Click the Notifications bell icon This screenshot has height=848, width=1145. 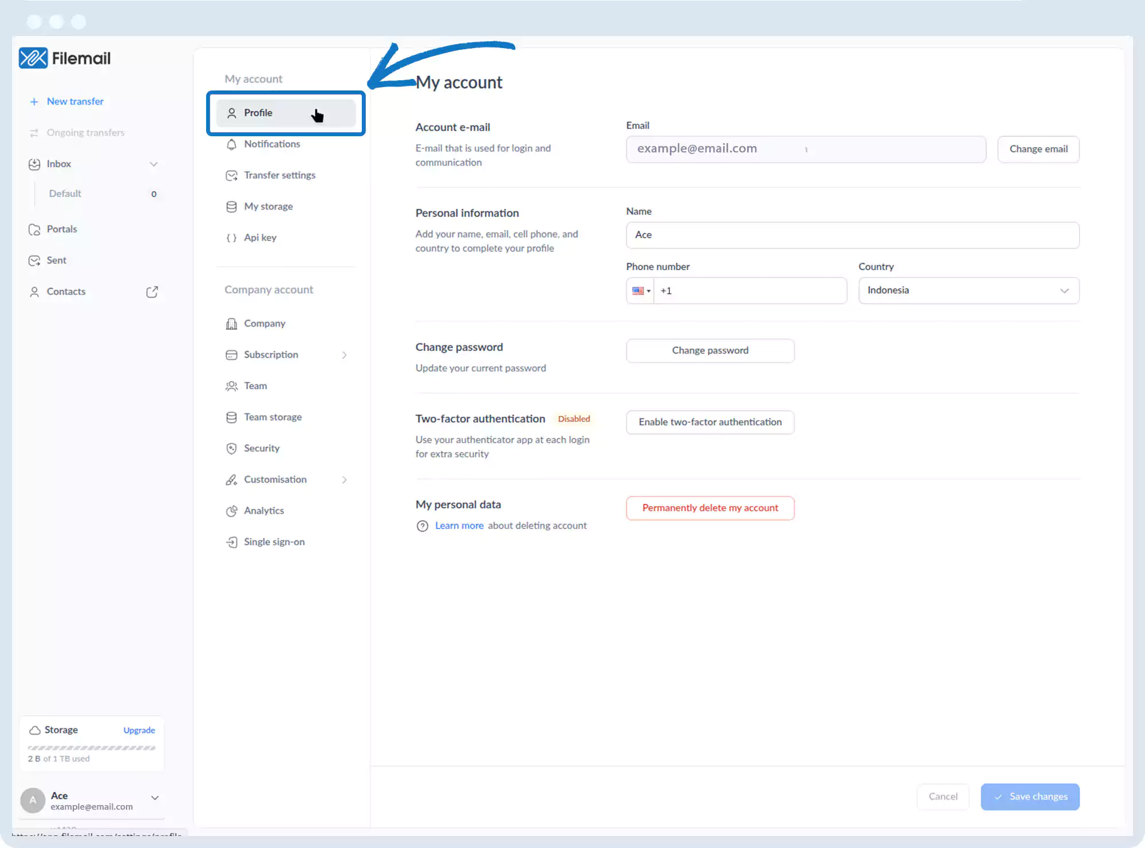(231, 144)
